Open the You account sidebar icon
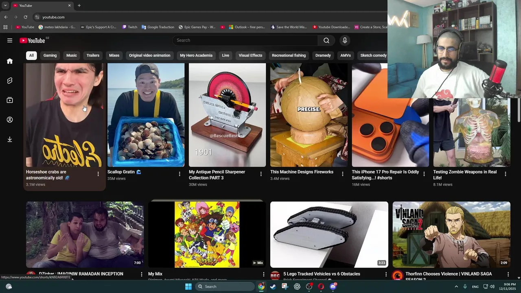 tap(10, 120)
